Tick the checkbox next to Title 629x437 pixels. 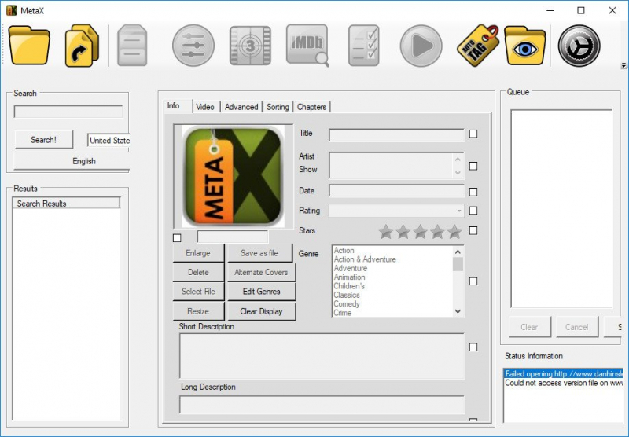pyautogui.click(x=473, y=134)
